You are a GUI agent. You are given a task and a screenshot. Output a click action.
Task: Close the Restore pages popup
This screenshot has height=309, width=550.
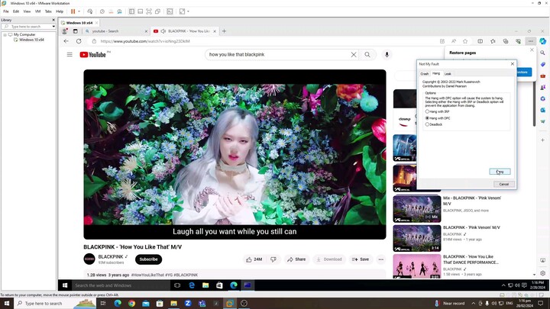coord(532,50)
